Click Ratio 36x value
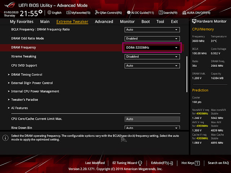The height and width of the screenshot is (173, 231). coord(194,66)
